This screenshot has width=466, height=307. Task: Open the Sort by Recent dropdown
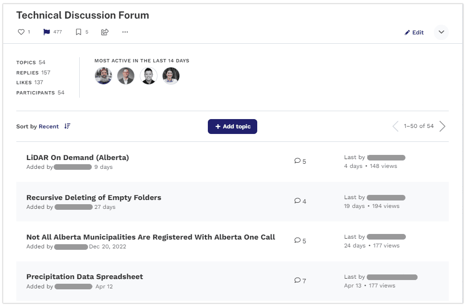pos(49,127)
